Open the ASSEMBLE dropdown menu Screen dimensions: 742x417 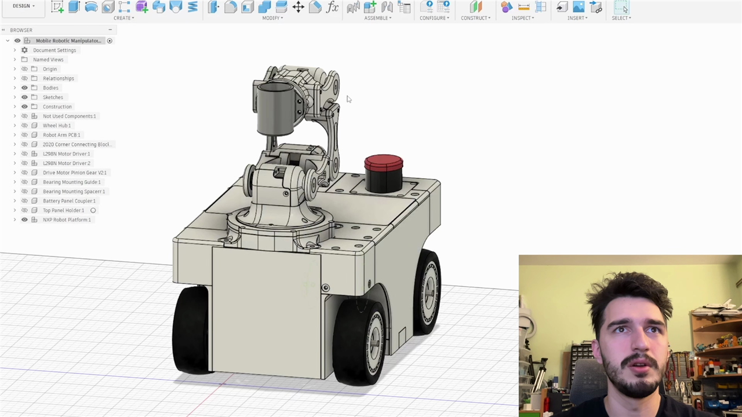[x=378, y=18]
